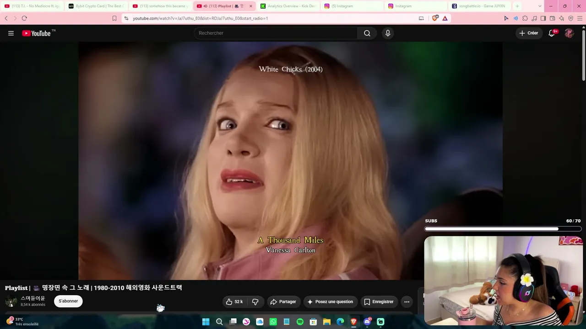Open Brave Rewards triangle icon
Viewport: 586px width, 329px height.
pyautogui.click(x=445, y=18)
